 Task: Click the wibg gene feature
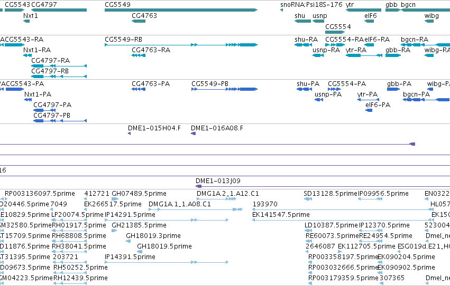(429, 21)
